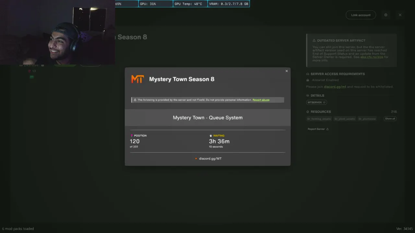Open settings via the gear icon
The width and height of the screenshot is (415, 233).
[386, 15]
